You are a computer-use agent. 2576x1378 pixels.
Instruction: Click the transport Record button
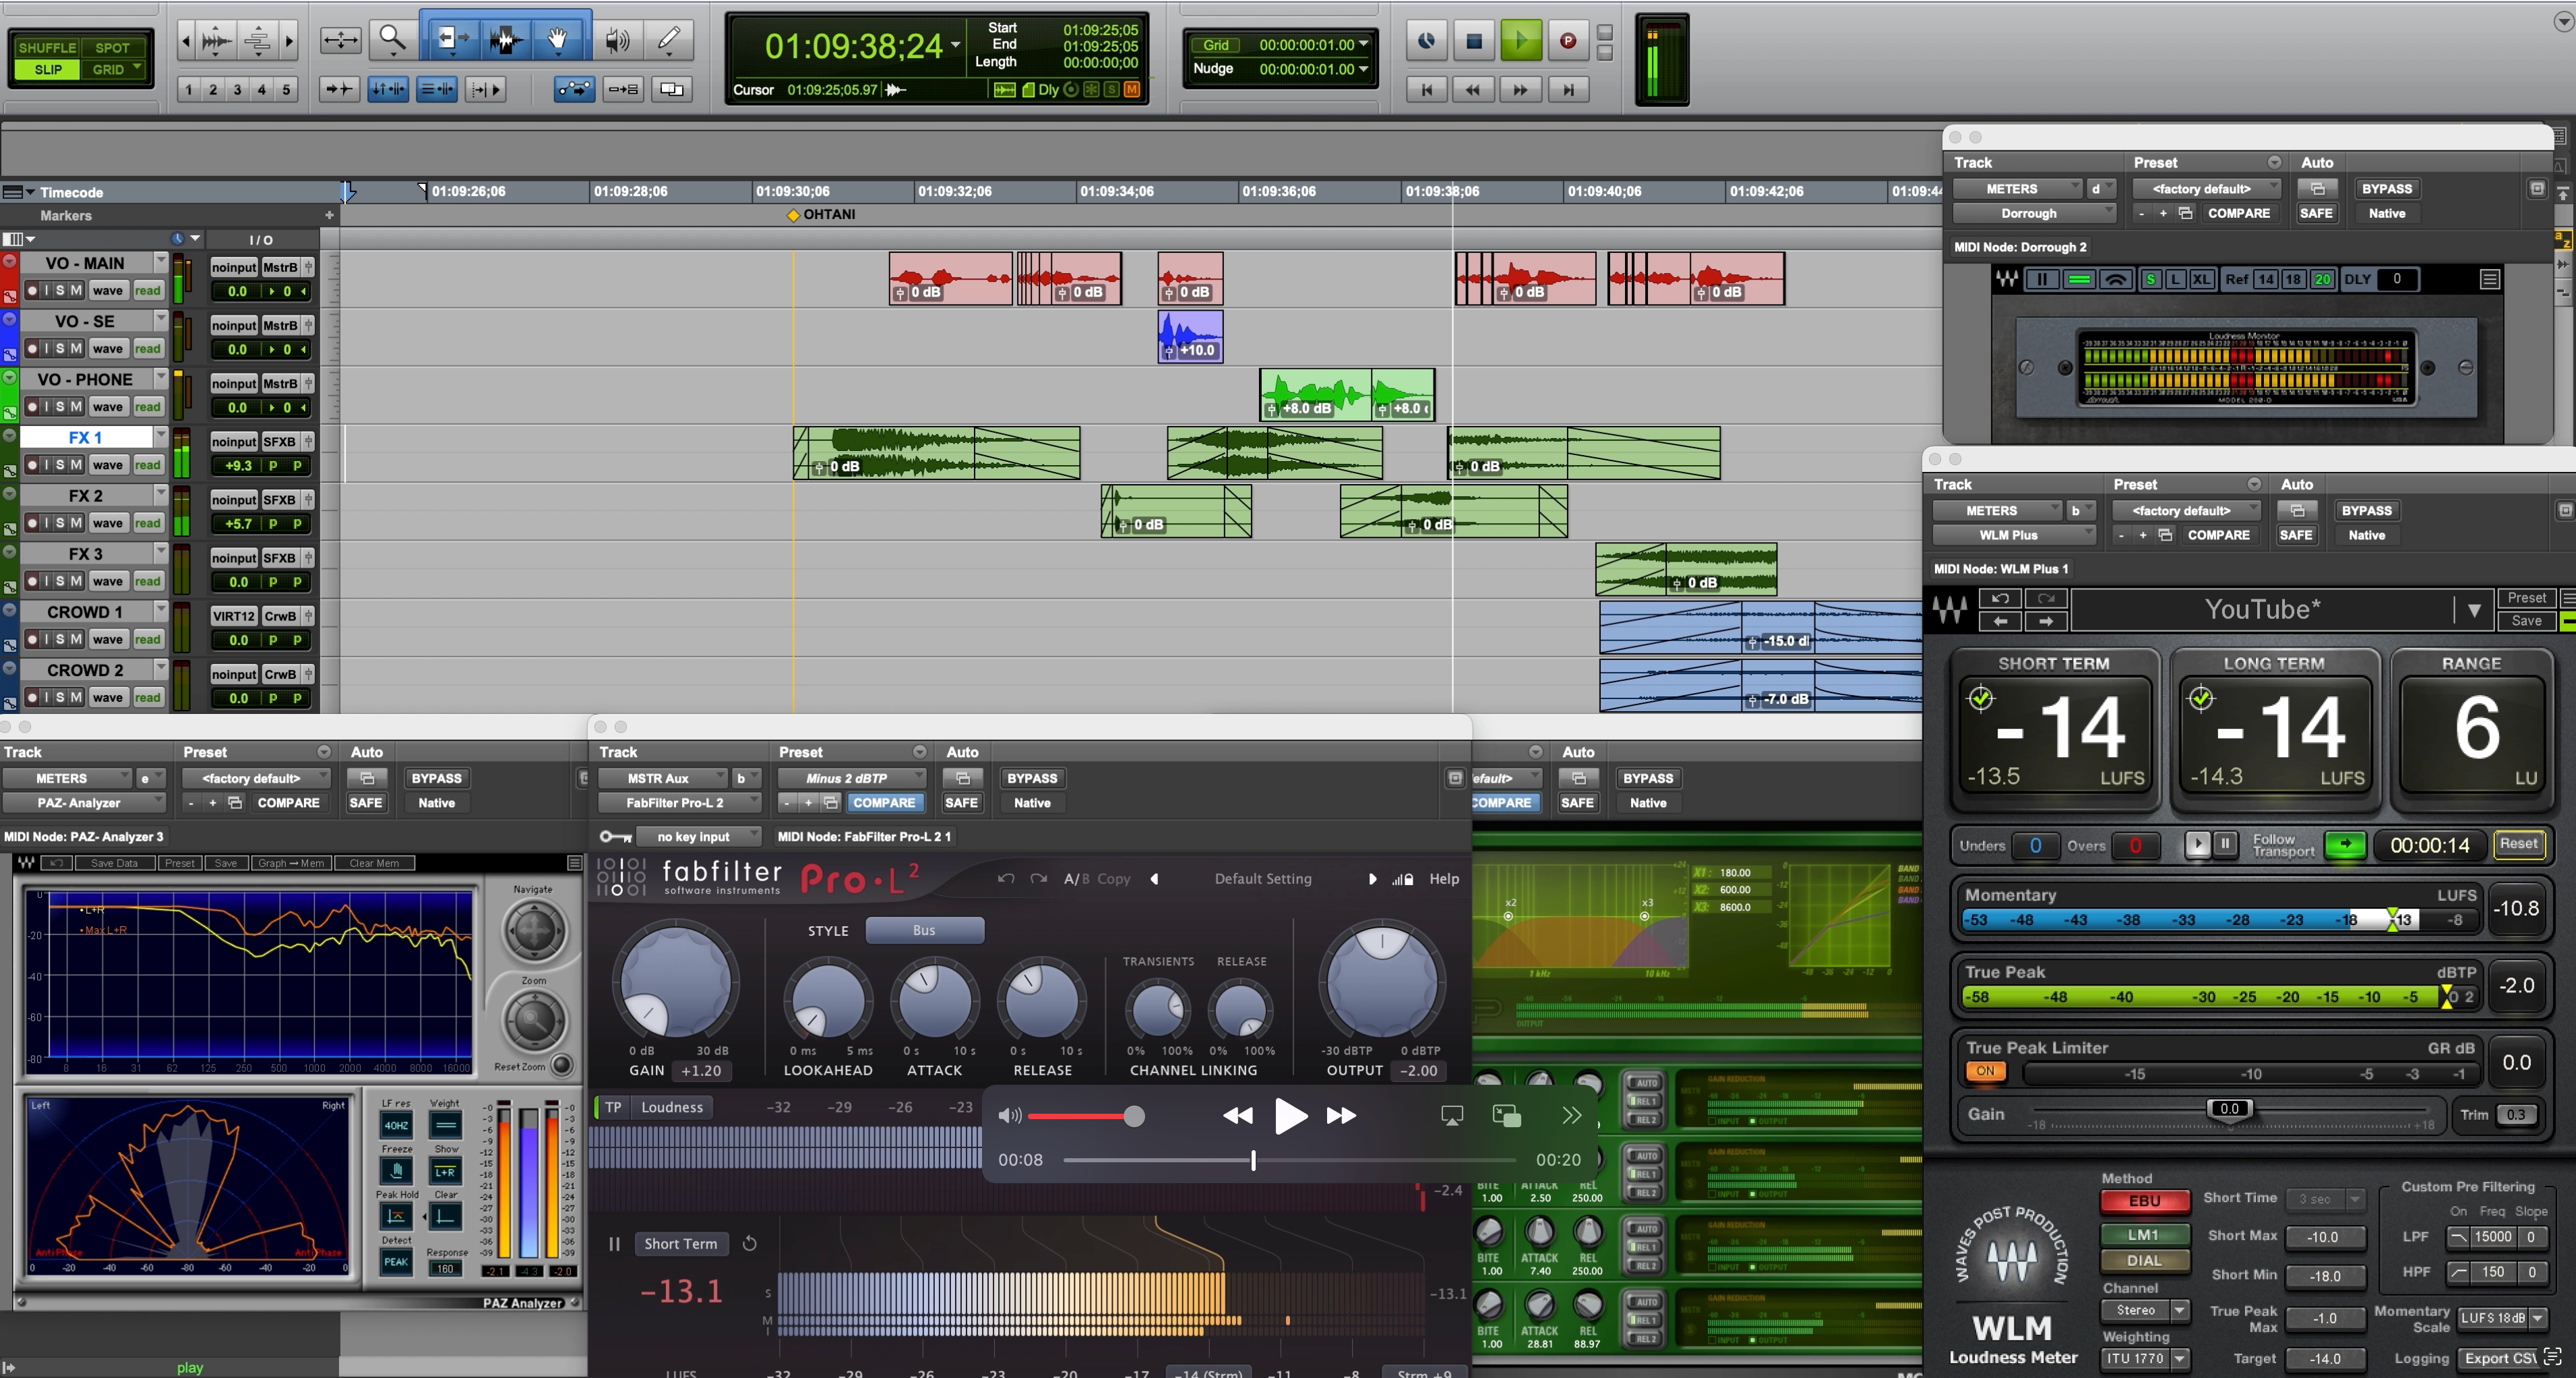tap(1568, 41)
